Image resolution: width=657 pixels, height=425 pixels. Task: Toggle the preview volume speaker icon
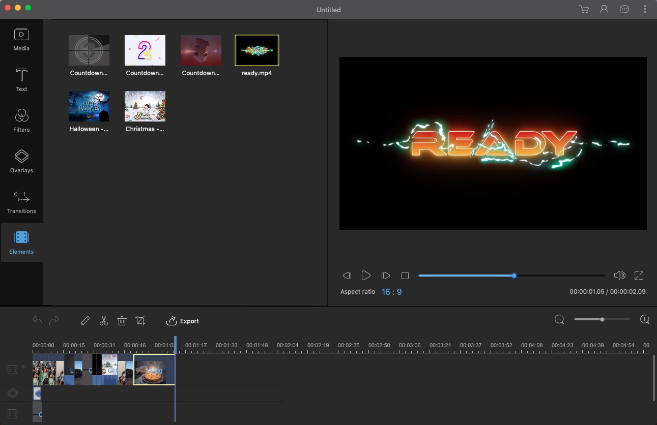pos(619,276)
